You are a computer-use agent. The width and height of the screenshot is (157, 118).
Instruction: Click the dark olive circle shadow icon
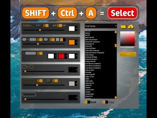49,81
